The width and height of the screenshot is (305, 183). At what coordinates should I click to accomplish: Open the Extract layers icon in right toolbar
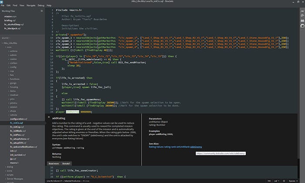point(302,15)
